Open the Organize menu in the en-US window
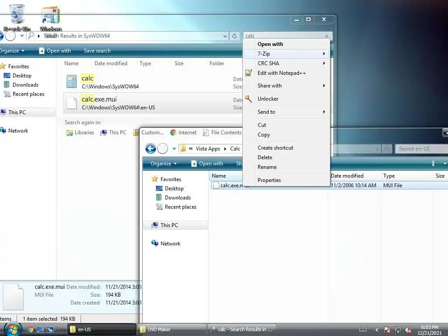Viewport: 448px width, 336px height. [x=164, y=164]
